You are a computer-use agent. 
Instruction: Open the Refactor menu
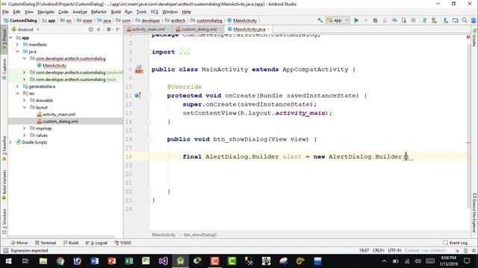(99, 12)
